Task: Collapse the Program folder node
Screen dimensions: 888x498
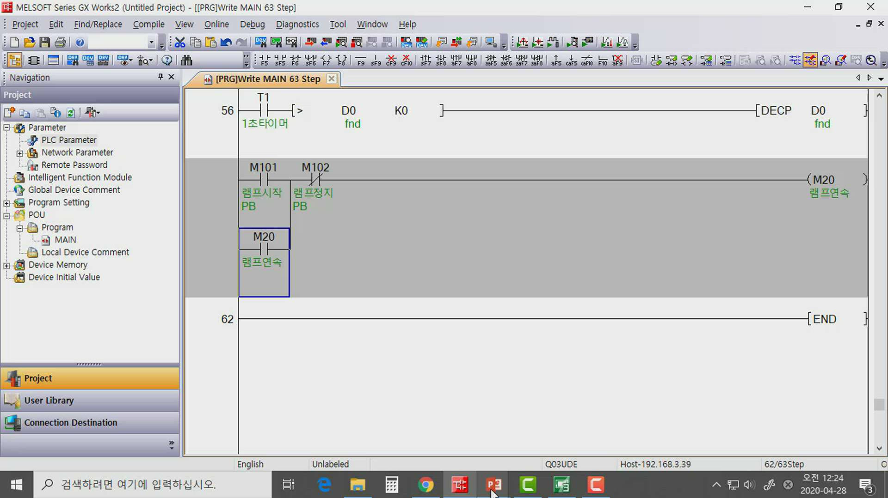Action: point(20,228)
